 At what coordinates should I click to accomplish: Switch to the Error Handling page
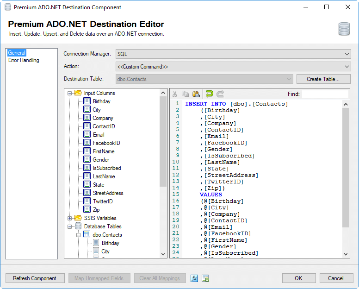click(x=24, y=60)
